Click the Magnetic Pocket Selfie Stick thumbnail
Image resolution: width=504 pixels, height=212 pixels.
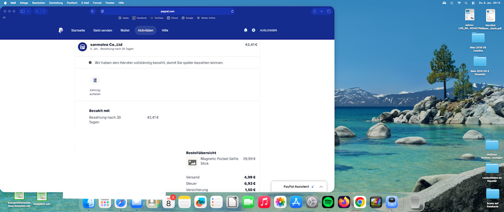click(x=192, y=162)
